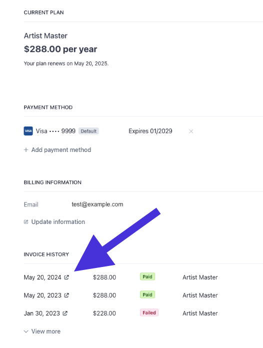Select the Jan 30, 2023 invoice date
The image size is (263, 348).
click(41, 313)
